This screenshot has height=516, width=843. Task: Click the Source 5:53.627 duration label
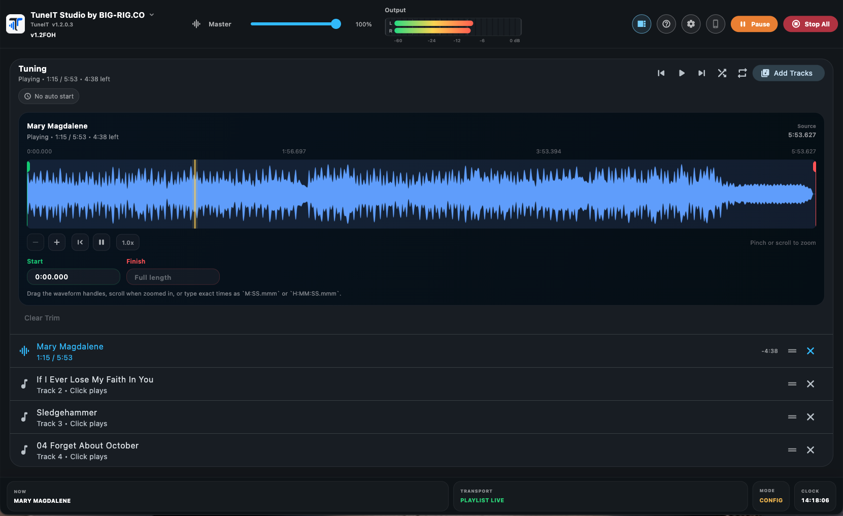coord(802,131)
